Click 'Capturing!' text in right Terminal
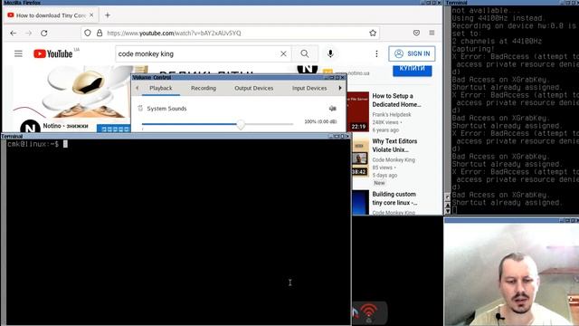Viewport: 579px width, 326px height. [472, 49]
